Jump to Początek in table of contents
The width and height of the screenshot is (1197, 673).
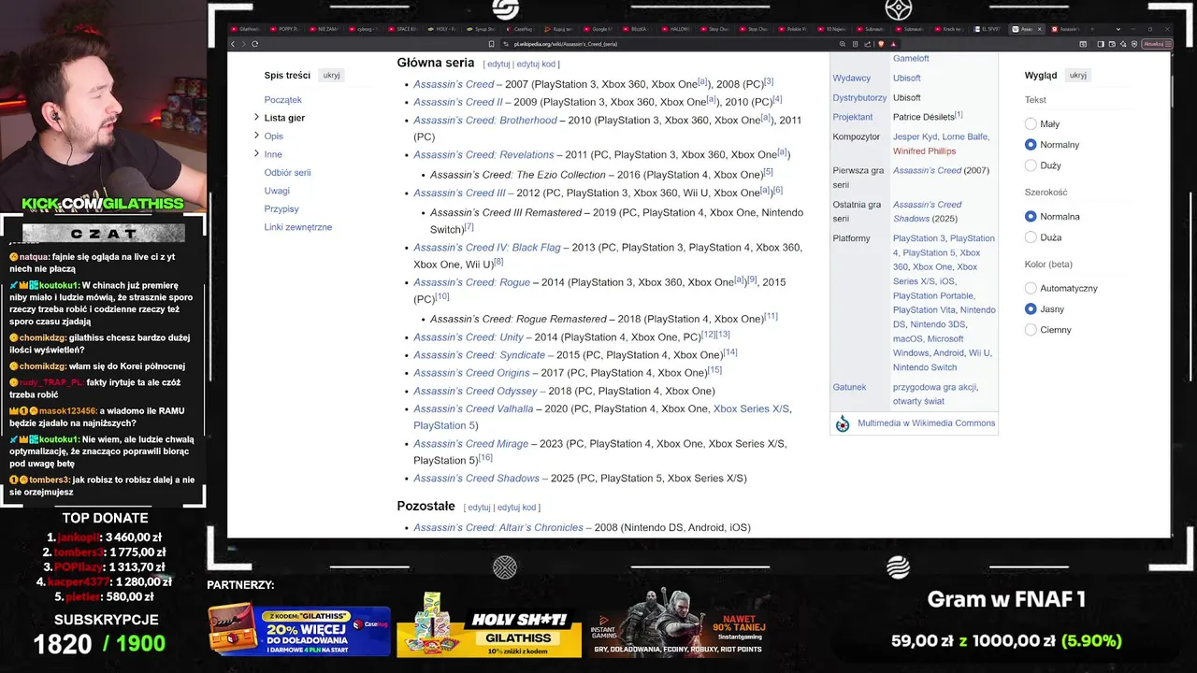[x=282, y=99]
